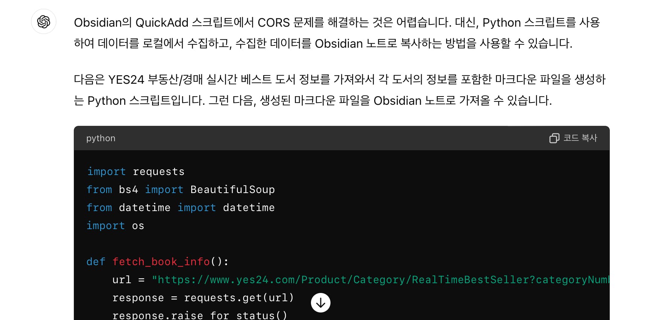This screenshot has width=658, height=320.
Task: Jump to bottom with the down-arrow button
Action: pos(321,303)
